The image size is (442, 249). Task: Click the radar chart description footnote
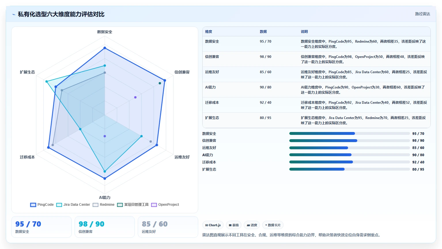pyautogui.click(x=292, y=235)
